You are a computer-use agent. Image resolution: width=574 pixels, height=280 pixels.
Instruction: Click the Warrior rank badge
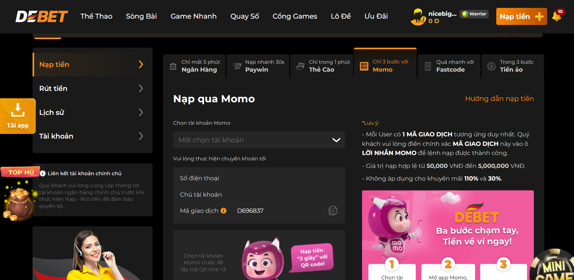tap(474, 14)
